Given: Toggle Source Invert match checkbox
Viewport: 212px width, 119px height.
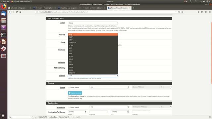Looking at the screenshot, I should (x=69, y=88).
